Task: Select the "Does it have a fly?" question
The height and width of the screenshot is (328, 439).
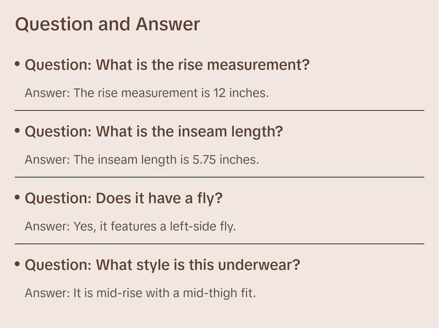Action: click(123, 199)
